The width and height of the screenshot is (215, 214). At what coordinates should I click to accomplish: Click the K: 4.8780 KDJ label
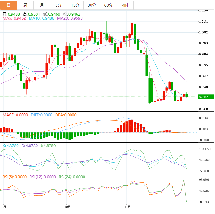point(11,146)
